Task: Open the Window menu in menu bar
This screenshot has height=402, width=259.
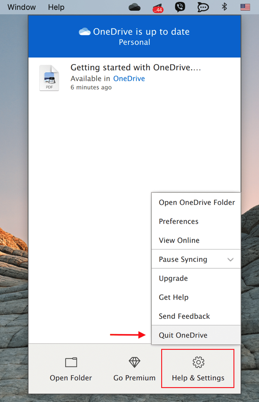Action: coord(21,7)
